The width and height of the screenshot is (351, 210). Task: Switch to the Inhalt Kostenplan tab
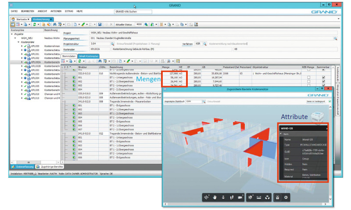[89, 56]
